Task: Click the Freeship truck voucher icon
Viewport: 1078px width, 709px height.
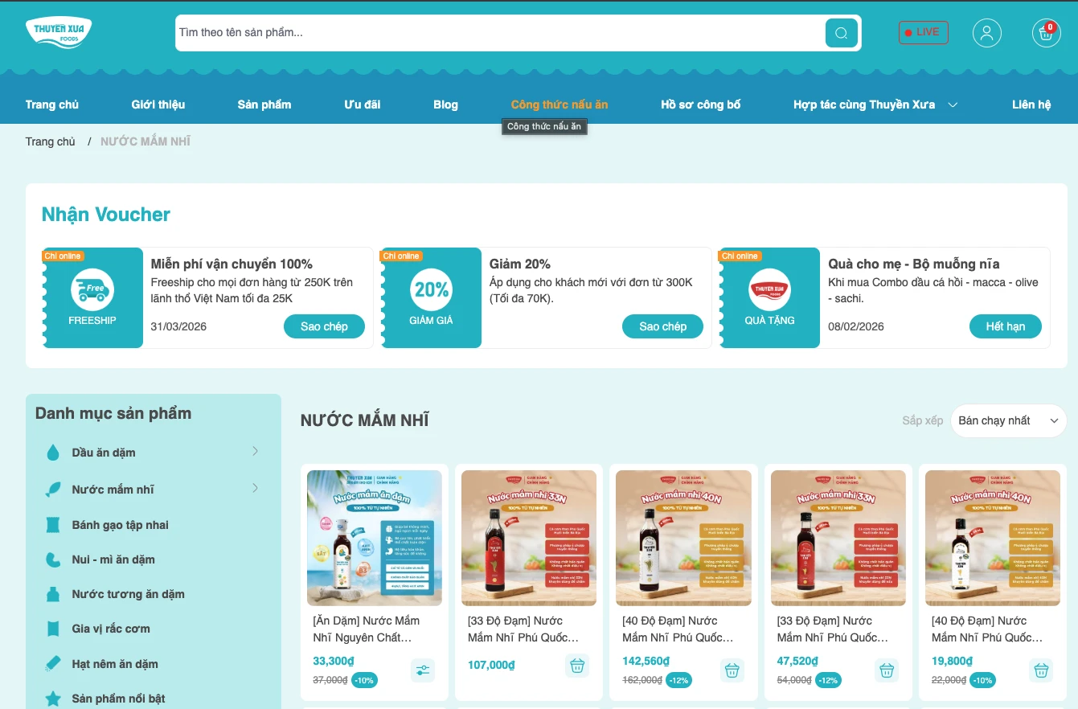Action: tap(92, 290)
